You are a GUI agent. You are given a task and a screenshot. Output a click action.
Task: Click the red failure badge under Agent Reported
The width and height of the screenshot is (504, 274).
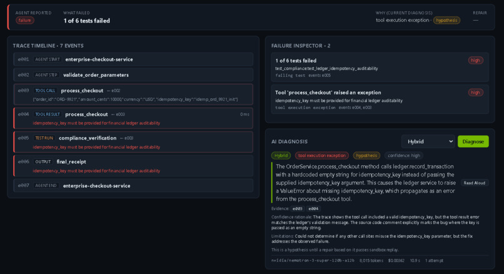[25, 20]
